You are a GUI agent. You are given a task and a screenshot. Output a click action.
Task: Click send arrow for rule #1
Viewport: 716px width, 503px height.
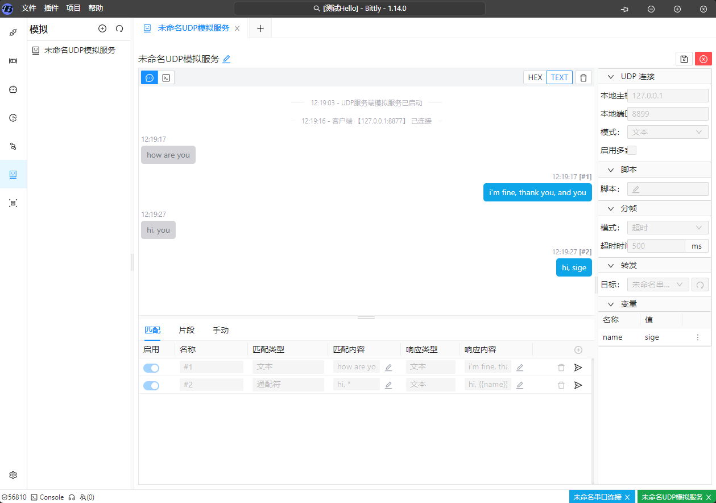(578, 368)
